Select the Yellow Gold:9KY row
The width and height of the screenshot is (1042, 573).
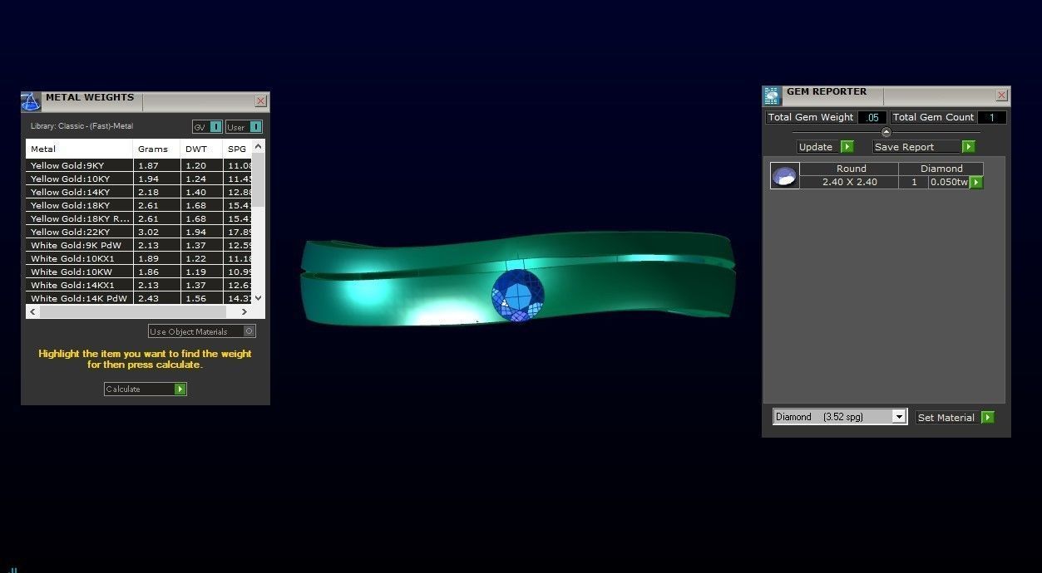(x=139, y=165)
